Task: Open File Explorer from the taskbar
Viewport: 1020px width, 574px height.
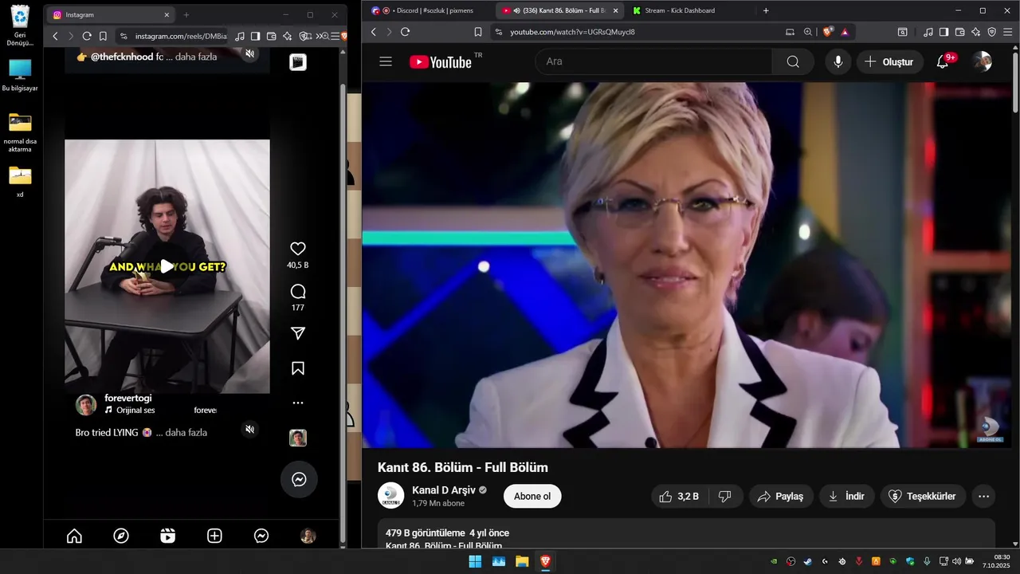Action: pos(522,561)
